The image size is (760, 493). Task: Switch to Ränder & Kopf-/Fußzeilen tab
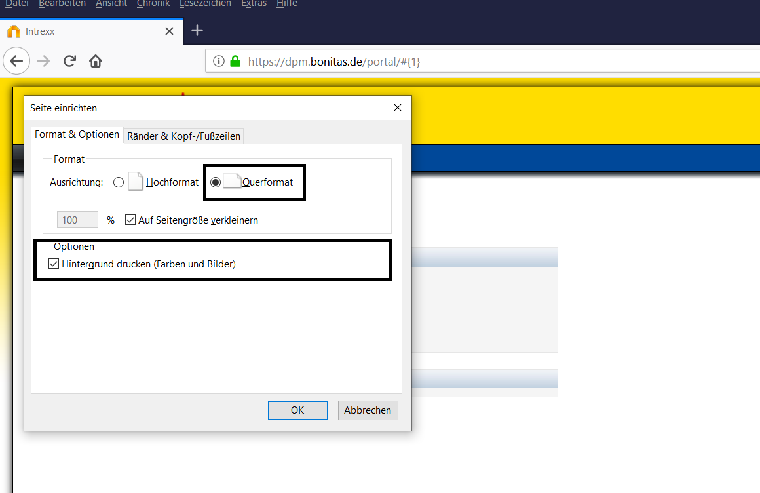[183, 136]
